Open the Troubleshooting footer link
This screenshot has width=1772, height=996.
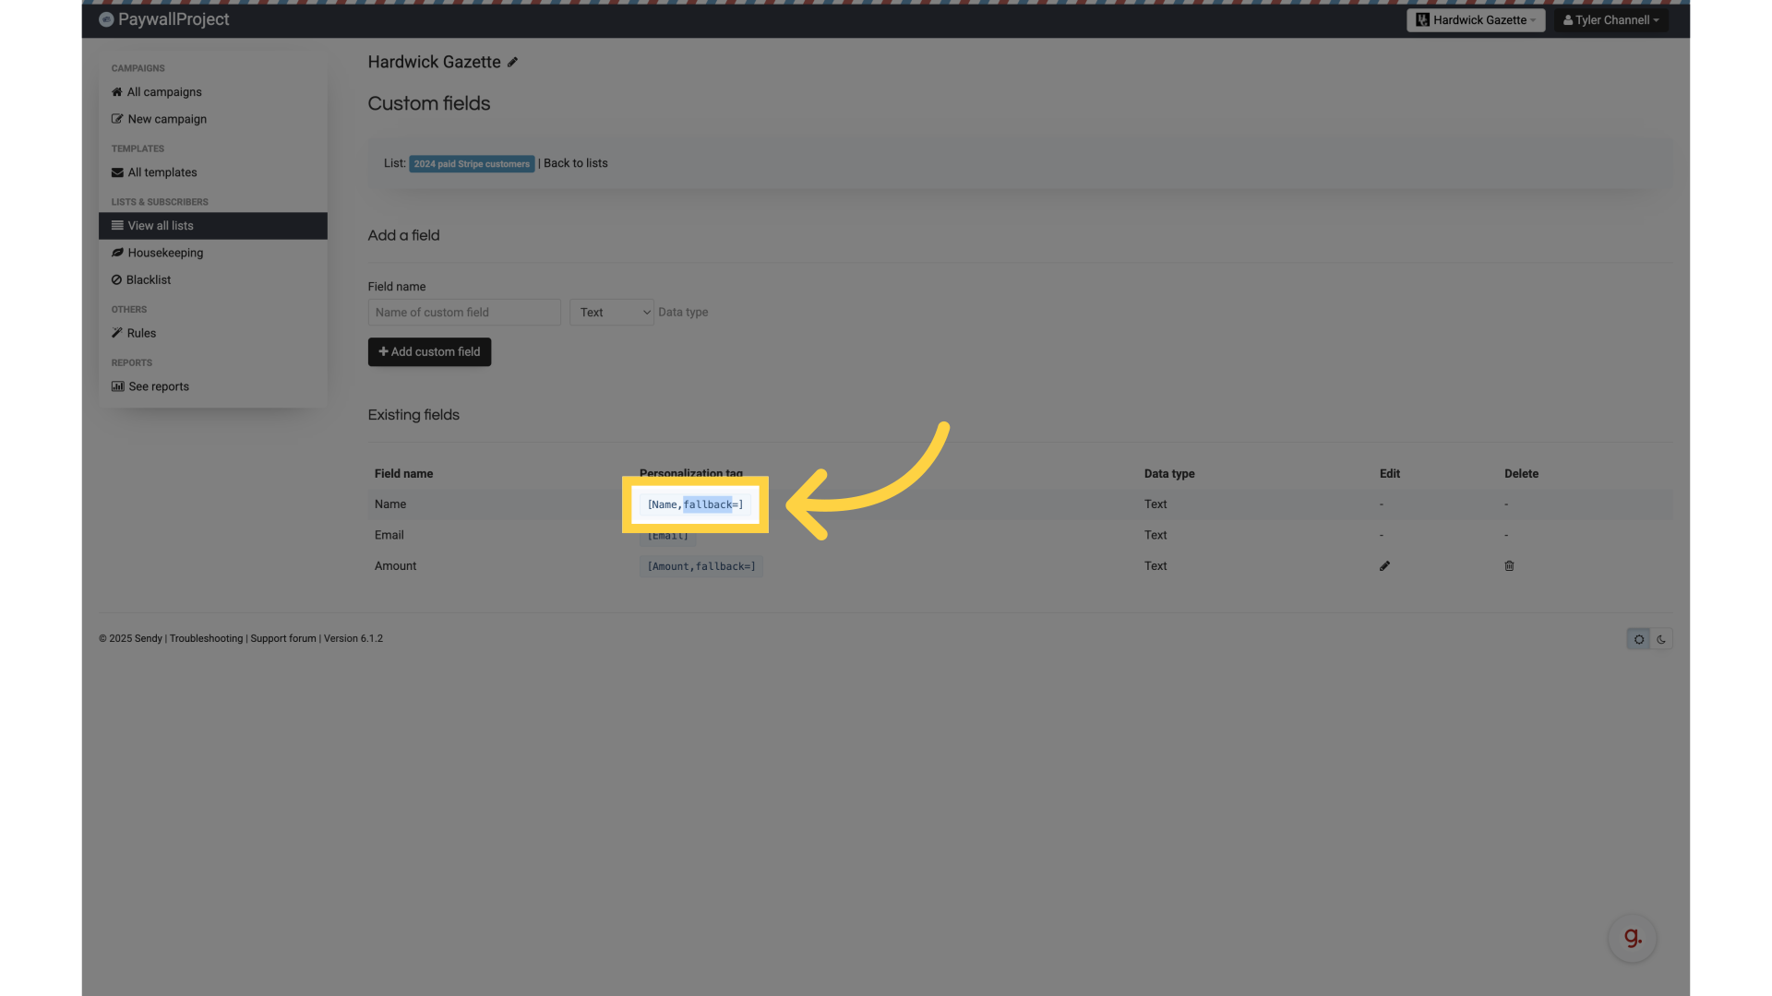[206, 639]
